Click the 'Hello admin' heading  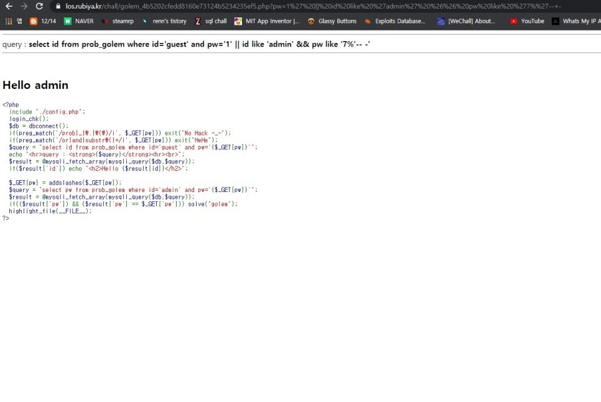[x=35, y=85]
